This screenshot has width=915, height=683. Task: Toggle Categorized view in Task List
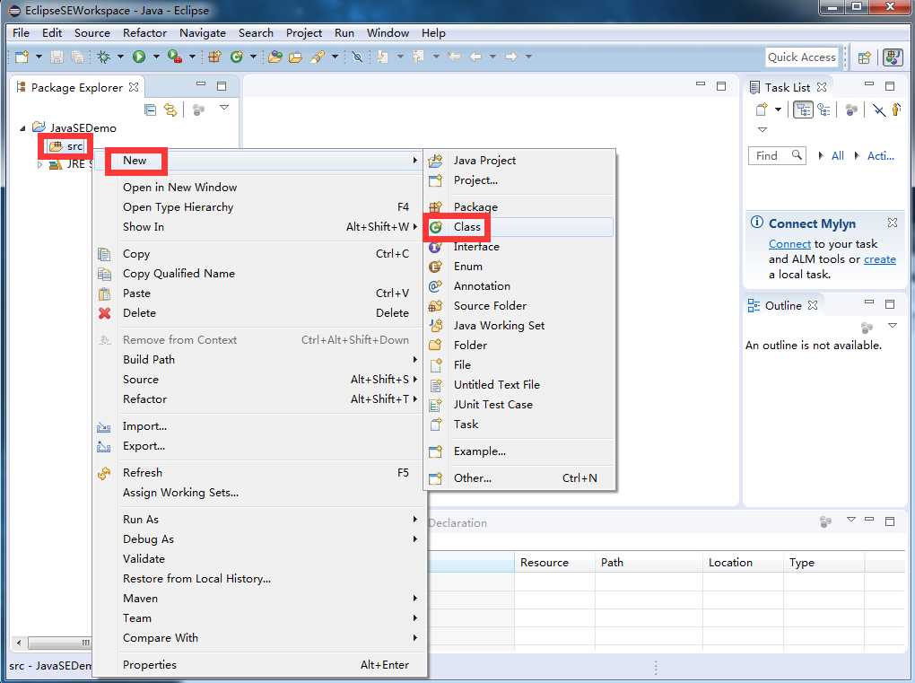tap(803, 109)
